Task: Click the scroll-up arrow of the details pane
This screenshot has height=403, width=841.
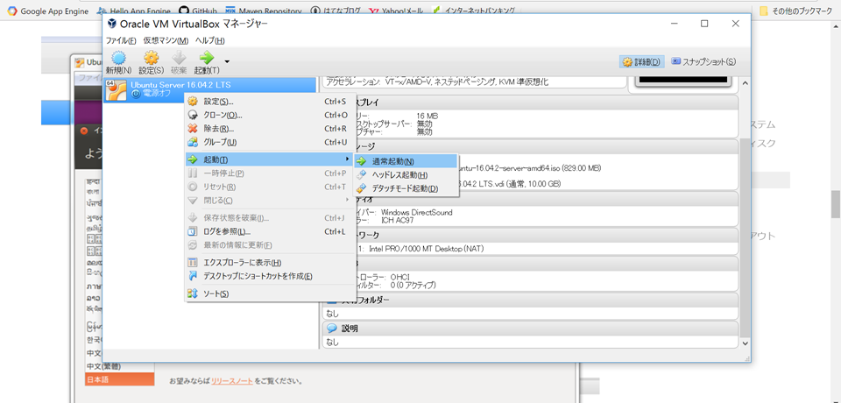Action: 745,83
